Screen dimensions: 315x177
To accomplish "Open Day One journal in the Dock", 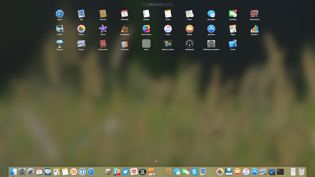I will pos(229,172).
